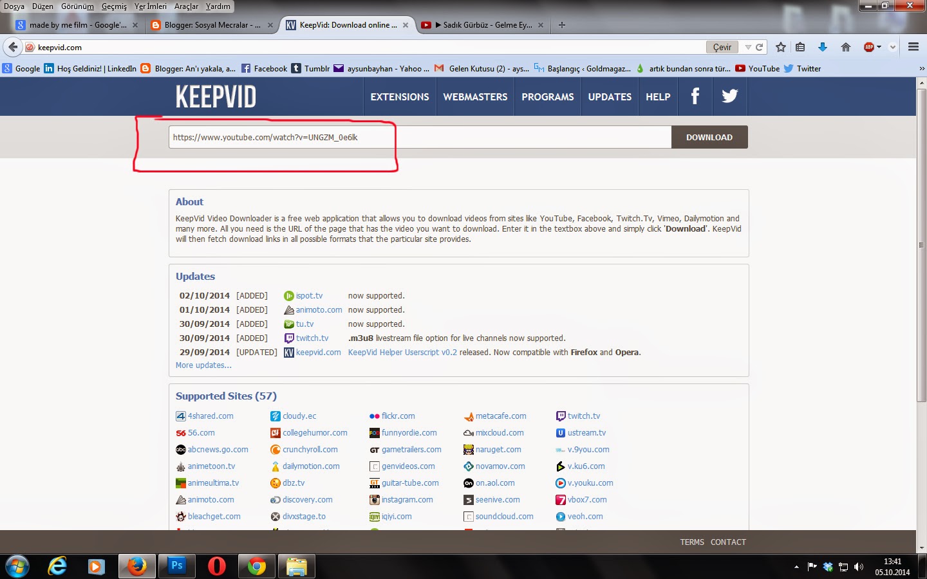The height and width of the screenshot is (579, 927).
Task: Open the toolbar overflow dropdown arrow
Action: pyautogui.click(x=892, y=47)
